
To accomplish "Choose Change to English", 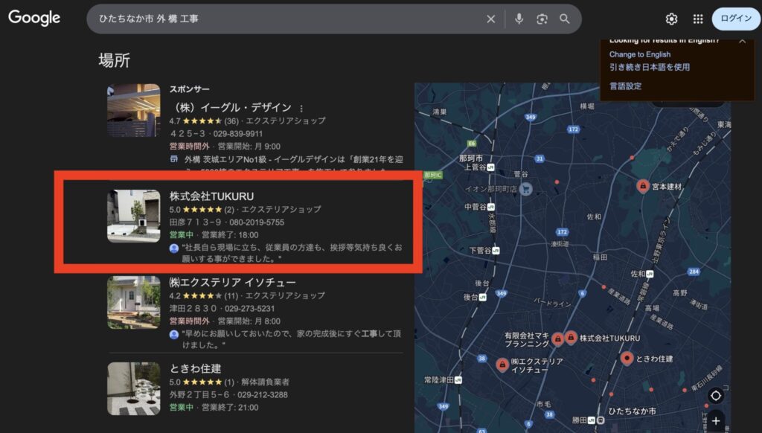I will pyautogui.click(x=639, y=54).
